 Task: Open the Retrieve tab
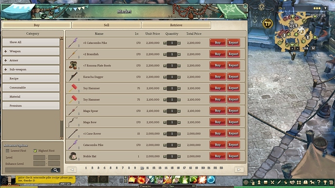(176, 25)
